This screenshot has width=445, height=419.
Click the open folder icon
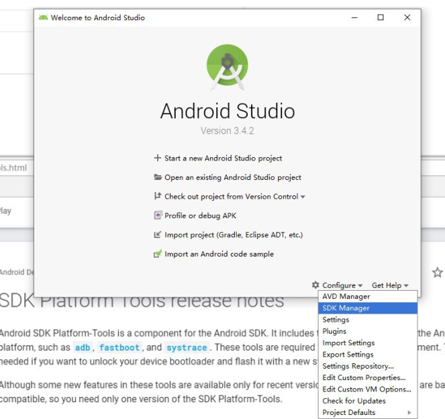[x=158, y=177]
